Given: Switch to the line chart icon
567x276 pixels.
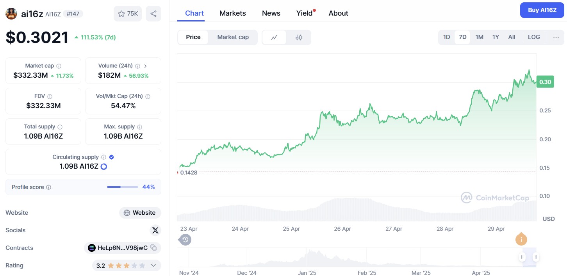Looking at the screenshot, I should 274,37.
